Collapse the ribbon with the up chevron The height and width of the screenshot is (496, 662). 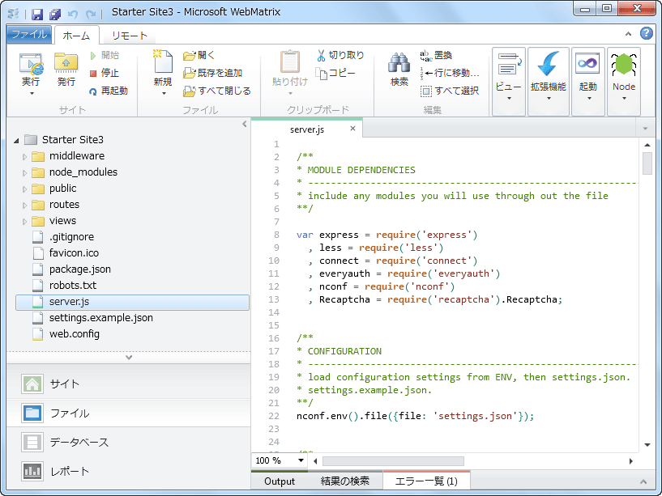[x=628, y=34]
